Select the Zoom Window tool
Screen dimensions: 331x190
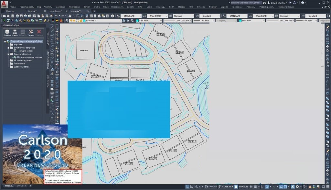tap(78, 16)
